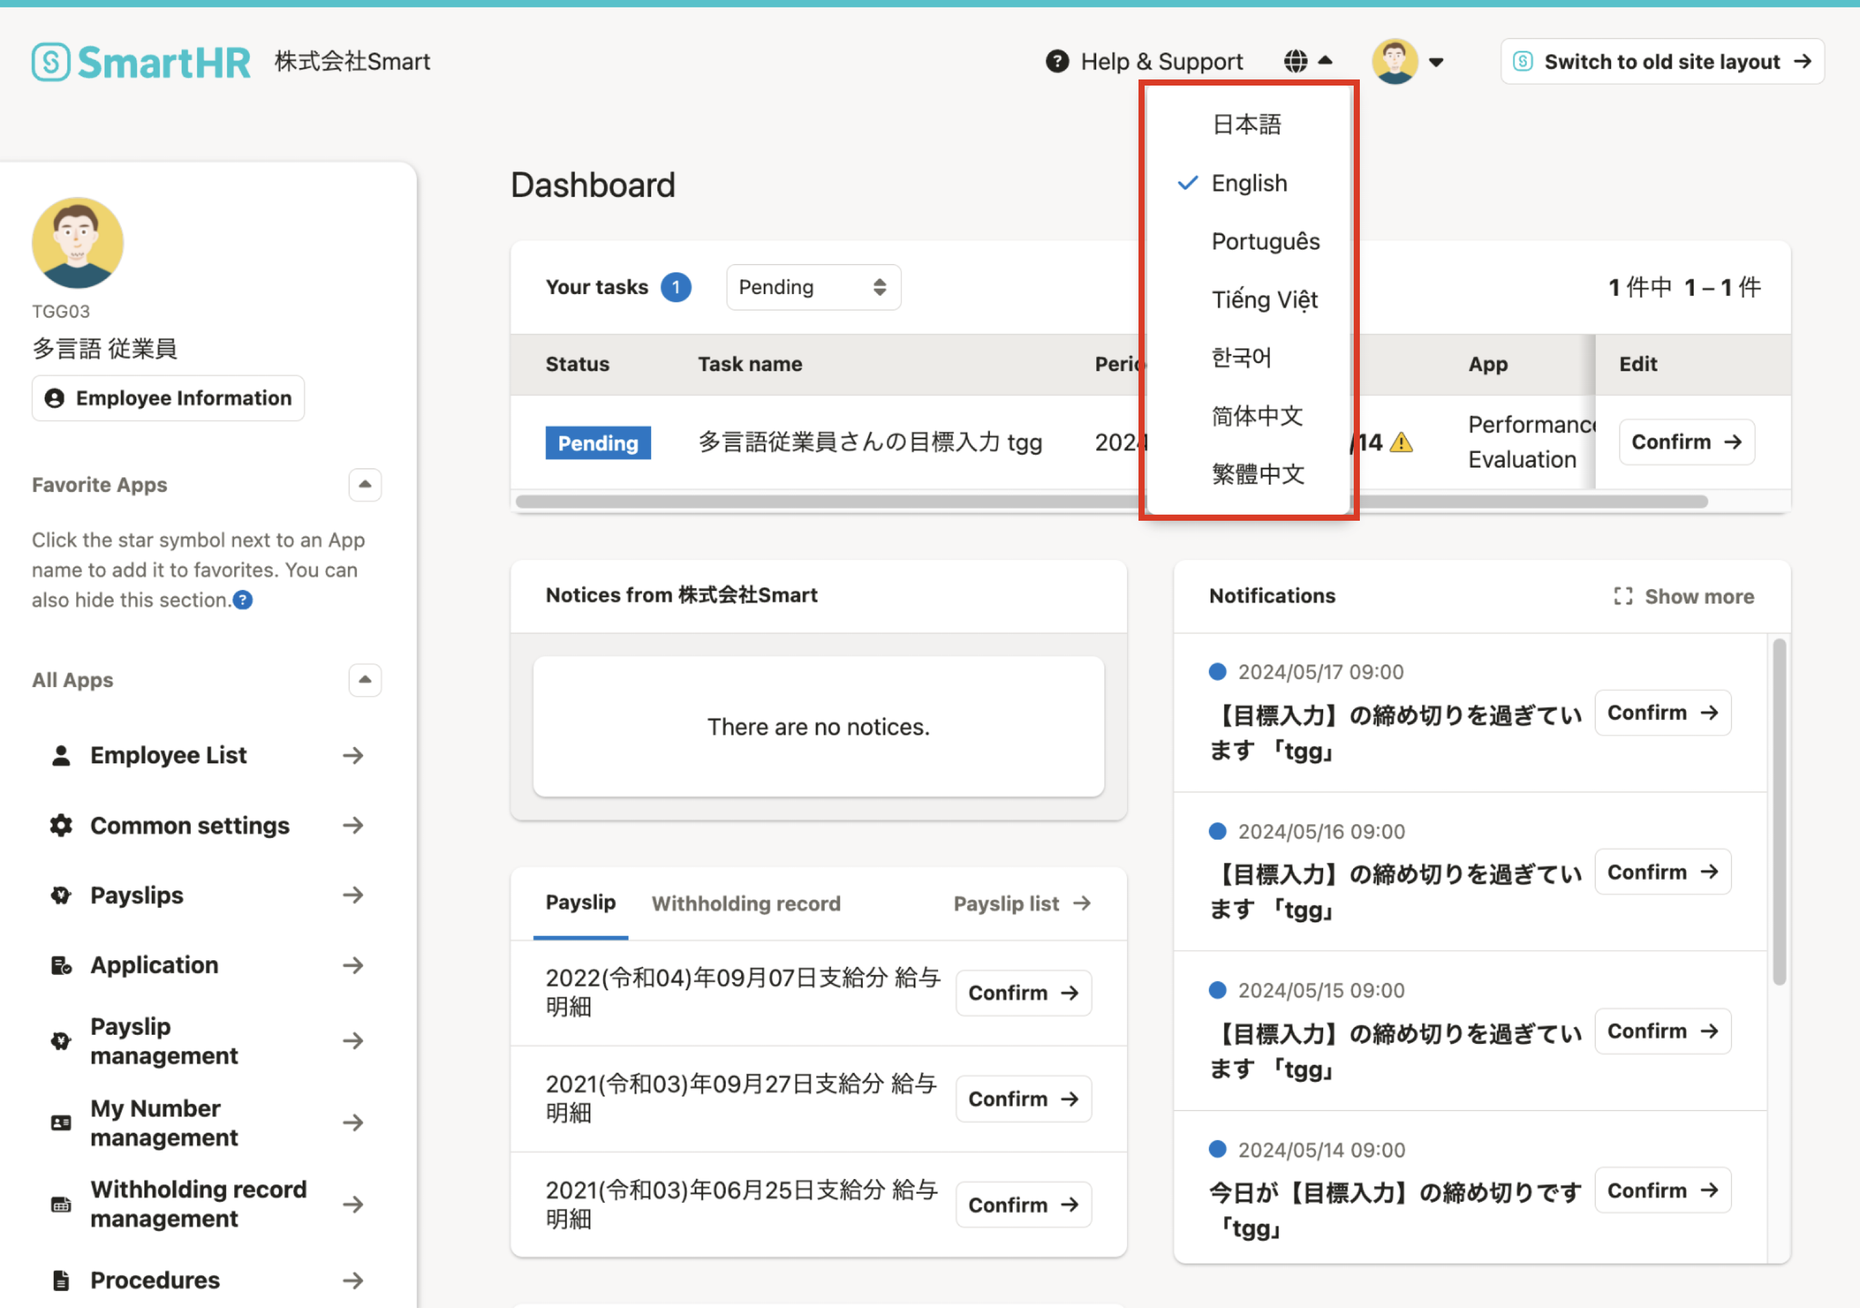Select 日本語 from the language menu
Image resolution: width=1860 pixels, height=1308 pixels.
coord(1247,125)
